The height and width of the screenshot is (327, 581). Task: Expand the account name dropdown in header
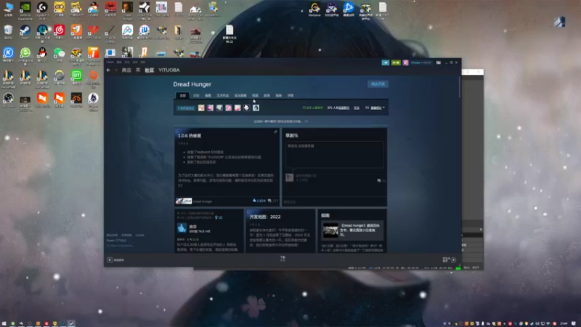point(421,62)
